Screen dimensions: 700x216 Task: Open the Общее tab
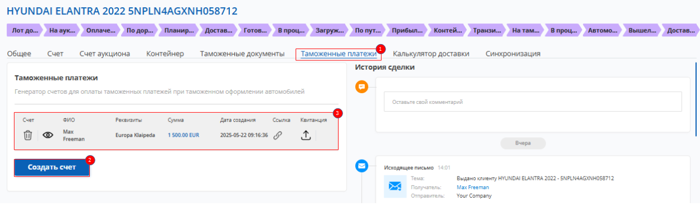tap(19, 54)
